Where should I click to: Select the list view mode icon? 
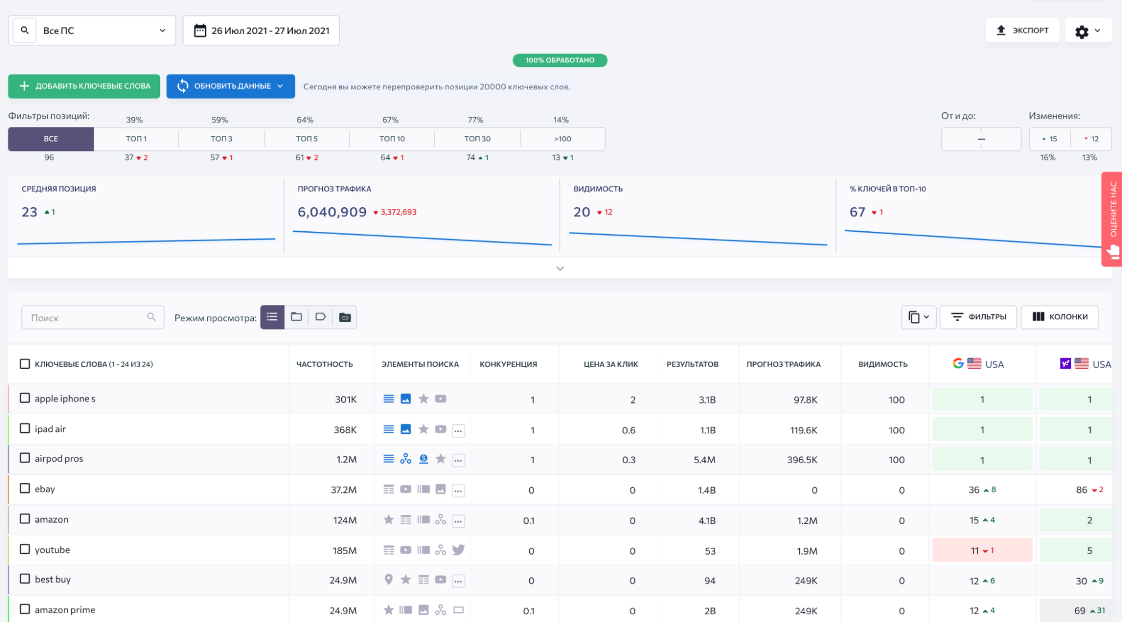pyautogui.click(x=272, y=317)
